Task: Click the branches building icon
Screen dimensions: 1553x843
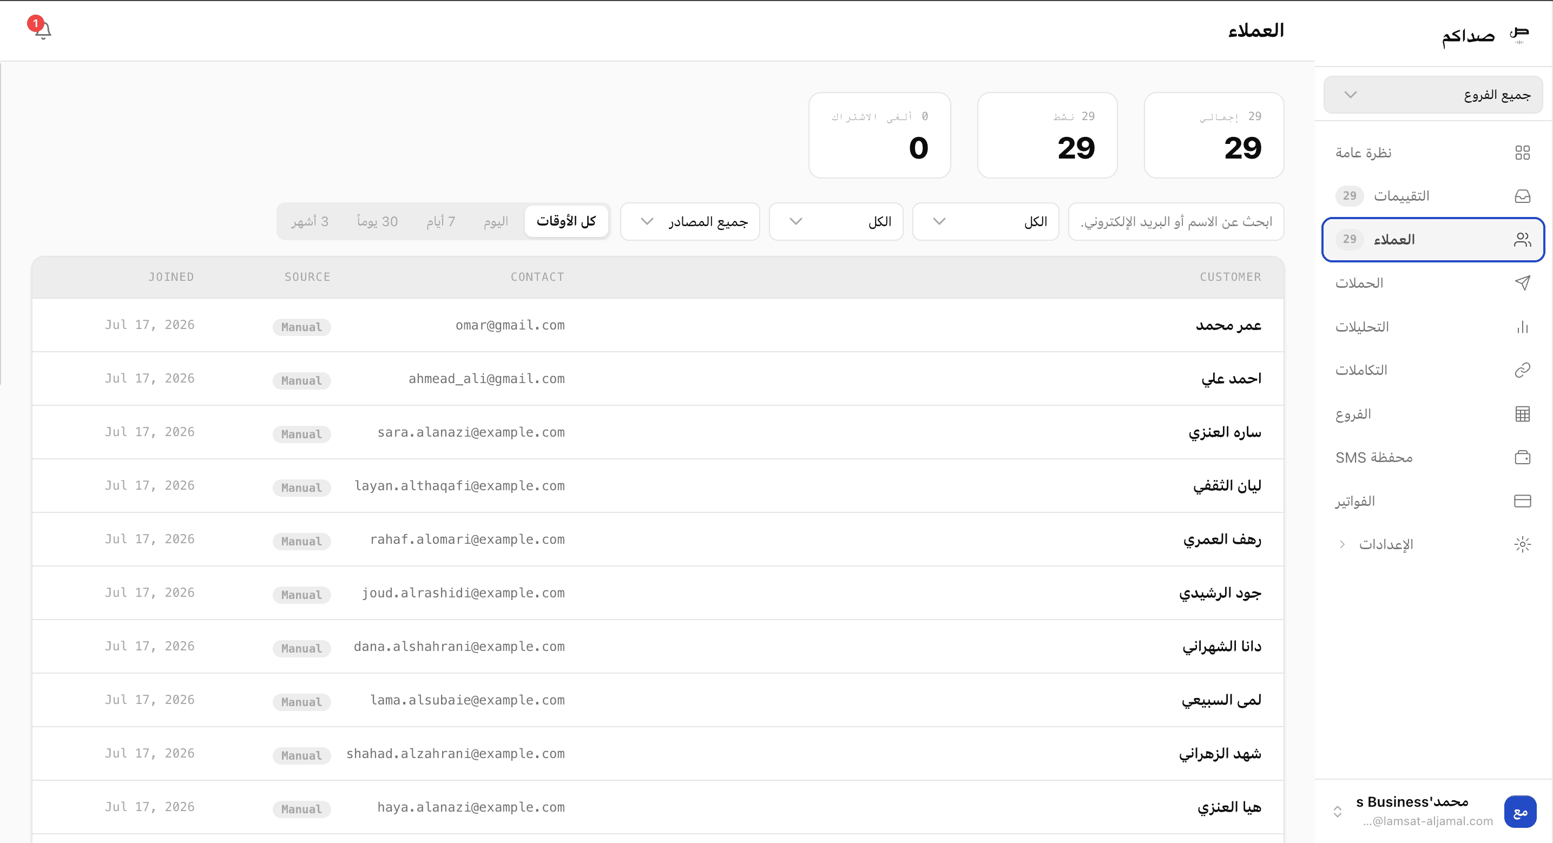Action: (x=1522, y=414)
